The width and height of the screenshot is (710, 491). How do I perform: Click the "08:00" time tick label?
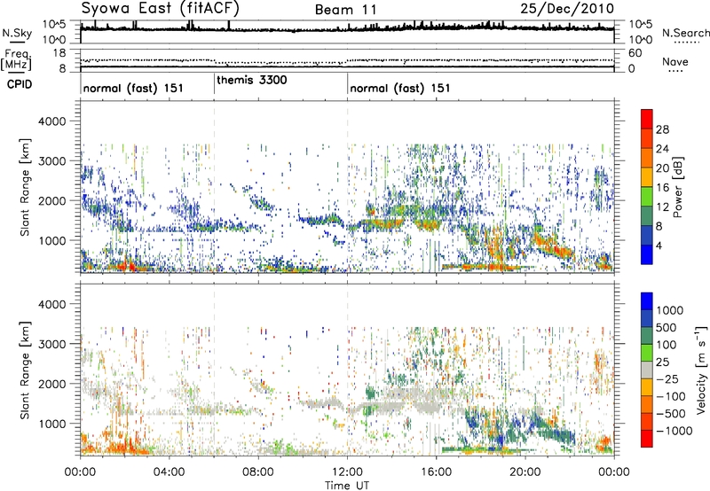click(x=258, y=472)
